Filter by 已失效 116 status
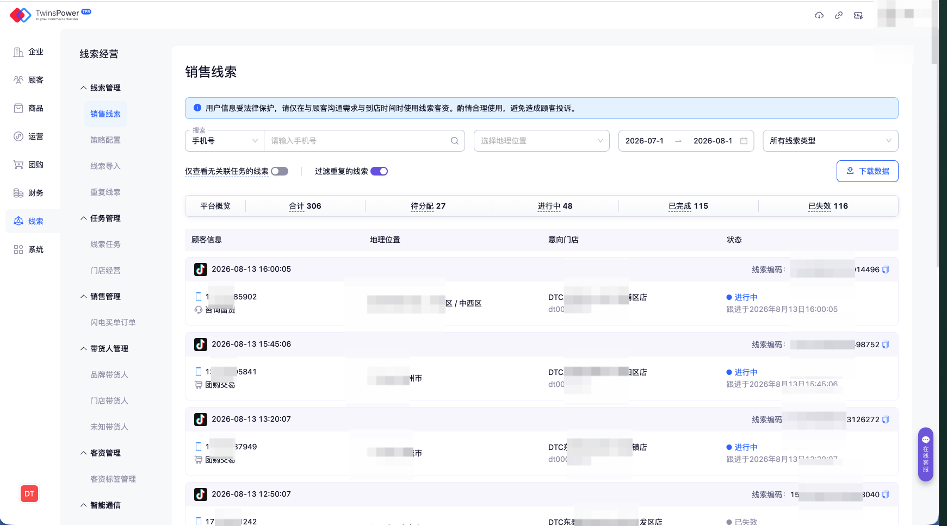Viewport: 947px width, 526px height. click(x=828, y=206)
